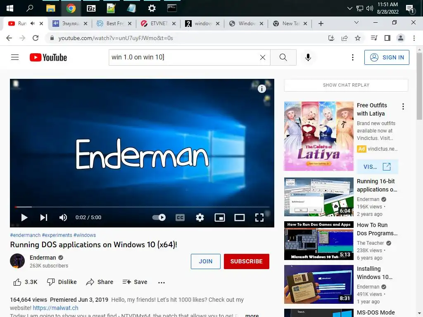Open options for Free Outfits with Latiya ad
The height and width of the screenshot is (317, 423).
pos(403,106)
